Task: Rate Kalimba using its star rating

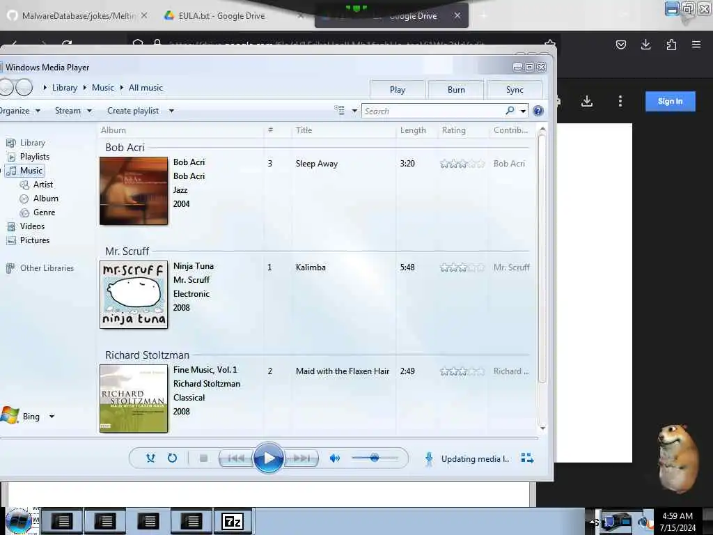Action: tap(462, 267)
